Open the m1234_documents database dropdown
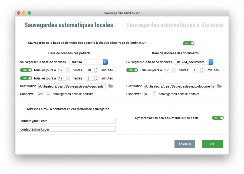The image size is (244, 174). (x=194, y=62)
